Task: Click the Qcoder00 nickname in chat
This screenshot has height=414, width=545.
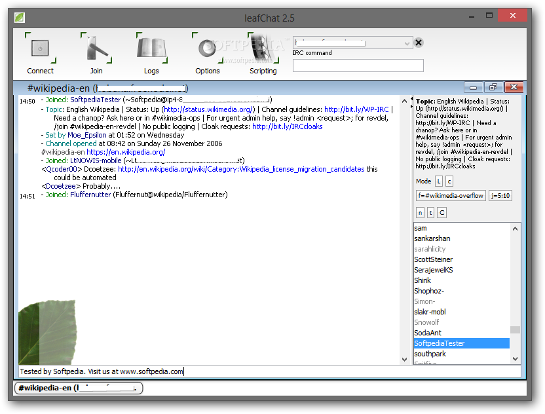Action: tap(62, 169)
